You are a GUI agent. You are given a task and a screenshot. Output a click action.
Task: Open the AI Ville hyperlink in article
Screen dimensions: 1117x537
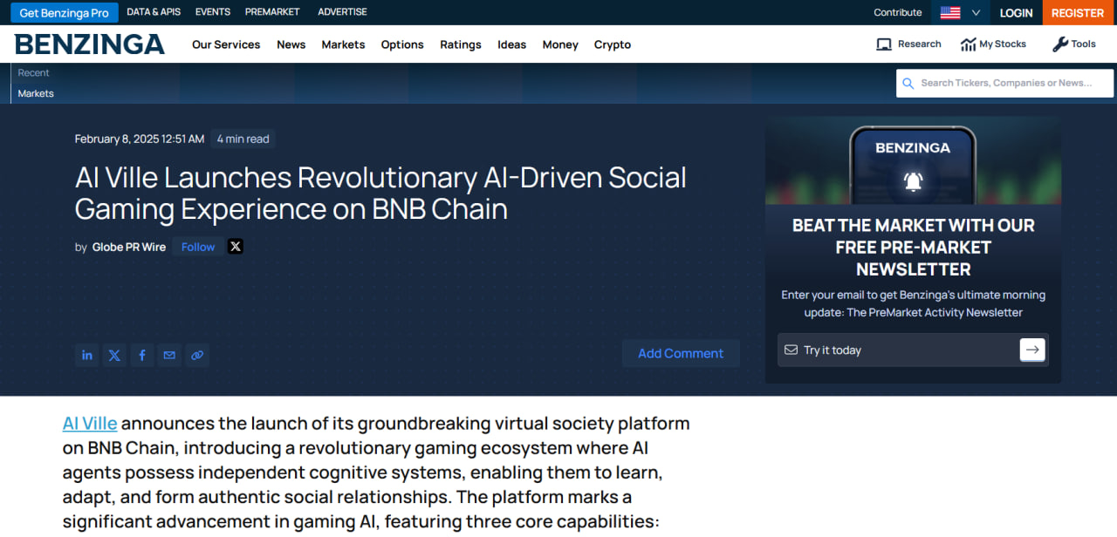(90, 424)
